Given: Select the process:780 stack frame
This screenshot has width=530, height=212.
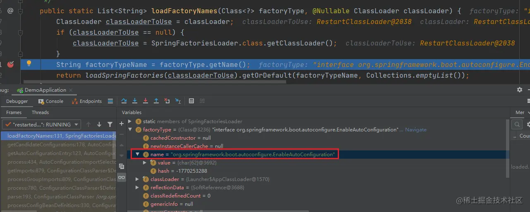Looking at the screenshot, I should 58,188.
